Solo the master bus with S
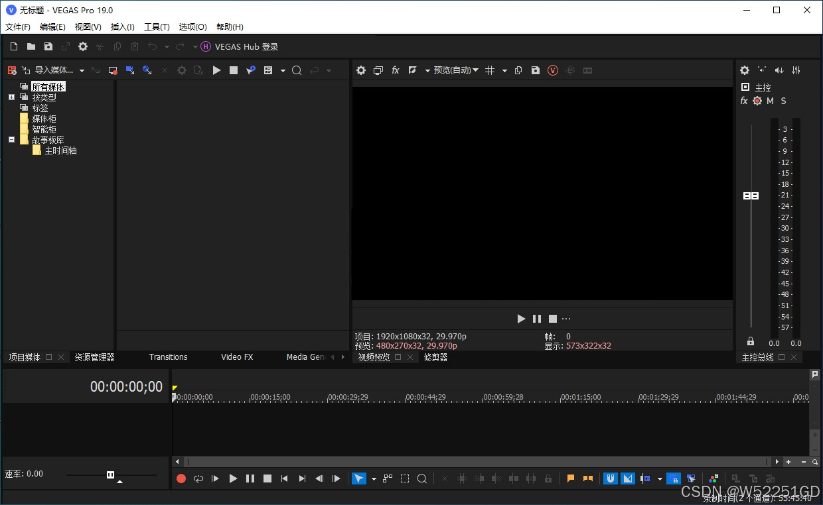Image resolution: width=823 pixels, height=505 pixels. tap(783, 101)
